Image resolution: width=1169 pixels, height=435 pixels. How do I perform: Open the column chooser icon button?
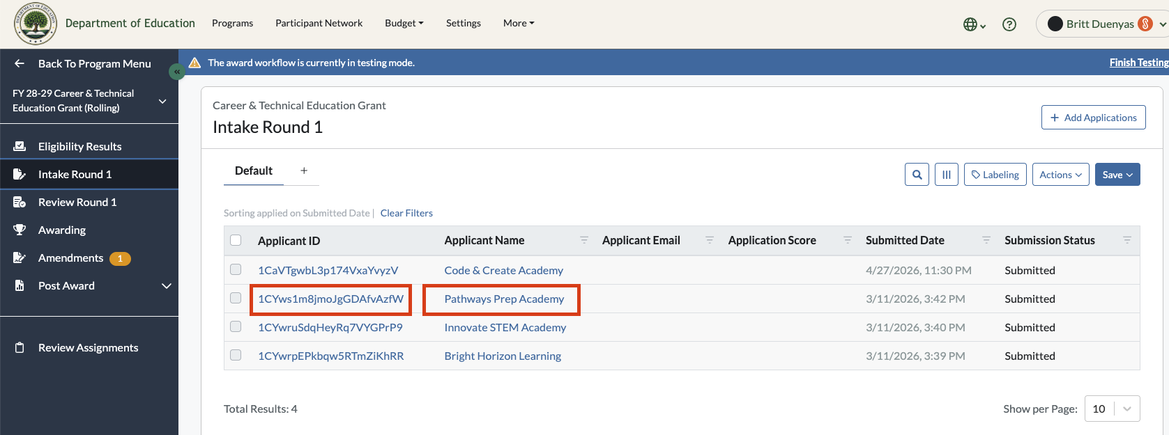click(x=947, y=175)
